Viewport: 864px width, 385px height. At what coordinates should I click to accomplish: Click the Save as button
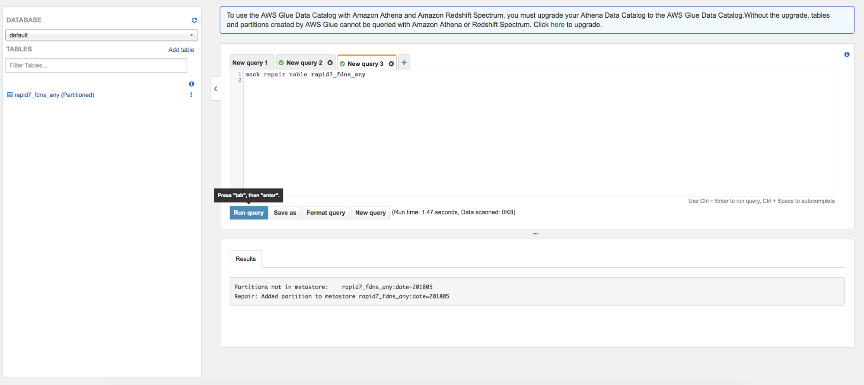(285, 212)
